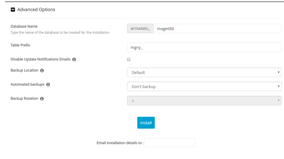The height and width of the screenshot is (159, 284).
Task: Click the armadatu_ database prefix box
Action: coord(140,28)
